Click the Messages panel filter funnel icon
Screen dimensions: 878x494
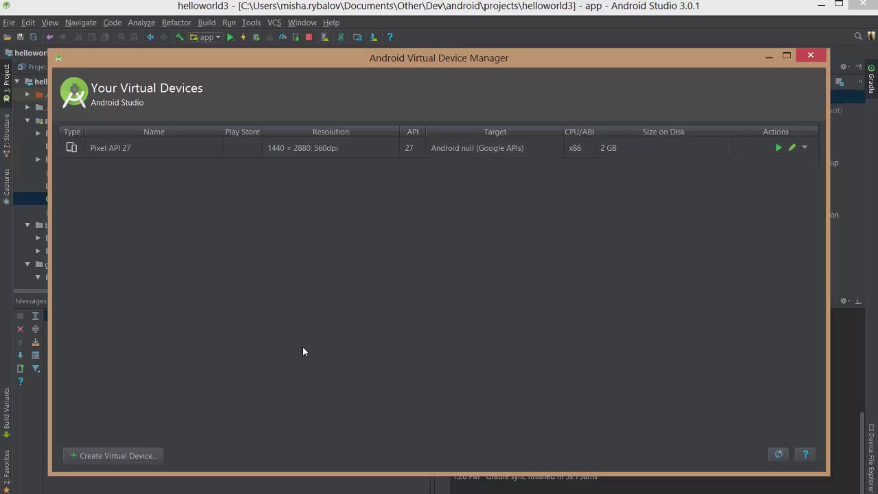click(x=36, y=368)
